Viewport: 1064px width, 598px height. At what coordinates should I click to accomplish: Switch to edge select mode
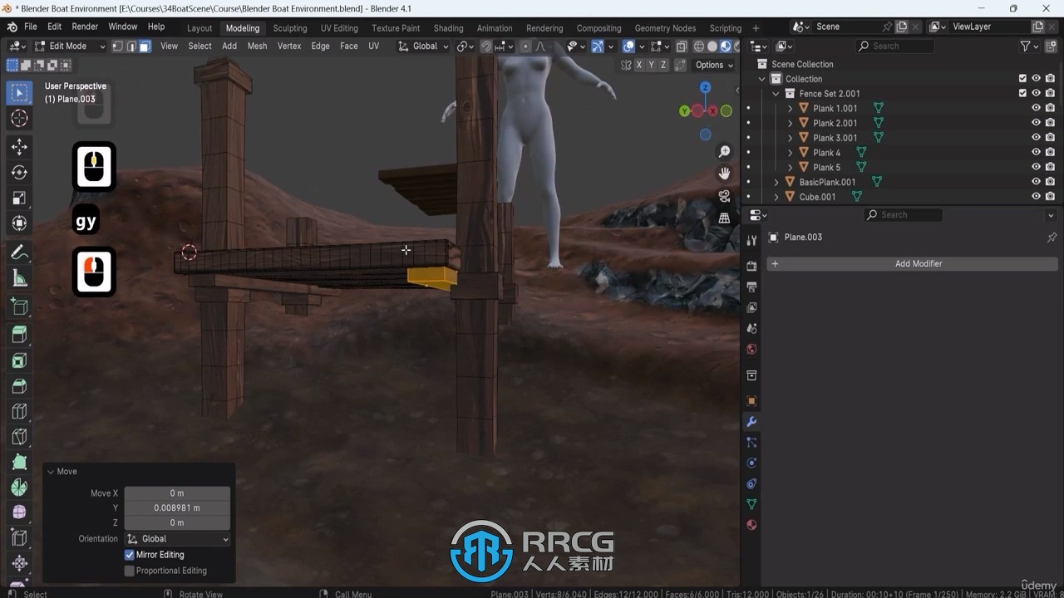pos(131,47)
